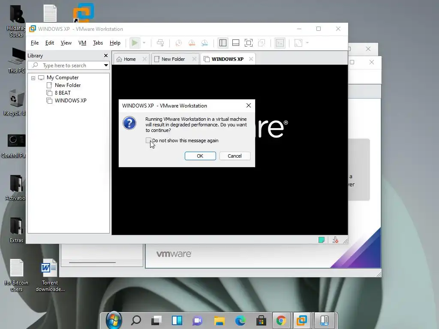Click the removable devices status icon
The height and width of the screenshot is (329, 439).
(x=335, y=240)
